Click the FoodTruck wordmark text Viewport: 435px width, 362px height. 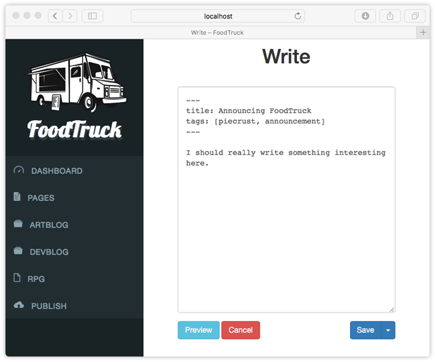tap(74, 130)
